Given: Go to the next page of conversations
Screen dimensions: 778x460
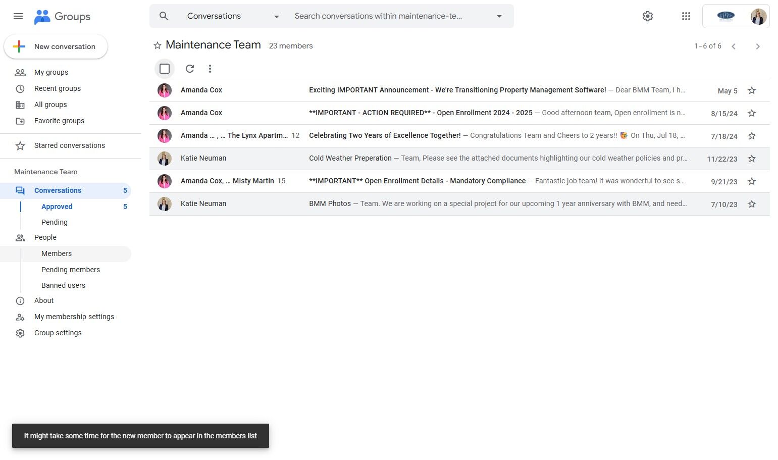Looking at the screenshot, I should tap(757, 46).
